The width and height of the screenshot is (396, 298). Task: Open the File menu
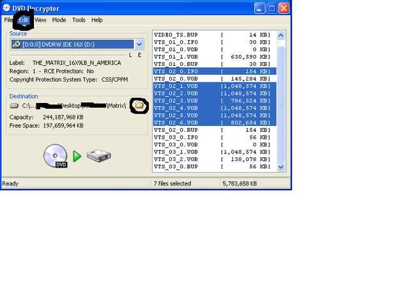click(8, 20)
